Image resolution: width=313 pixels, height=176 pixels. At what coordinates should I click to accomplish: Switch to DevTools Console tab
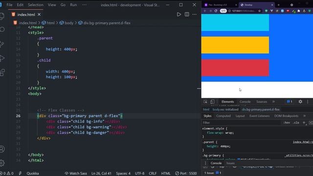click(245, 102)
